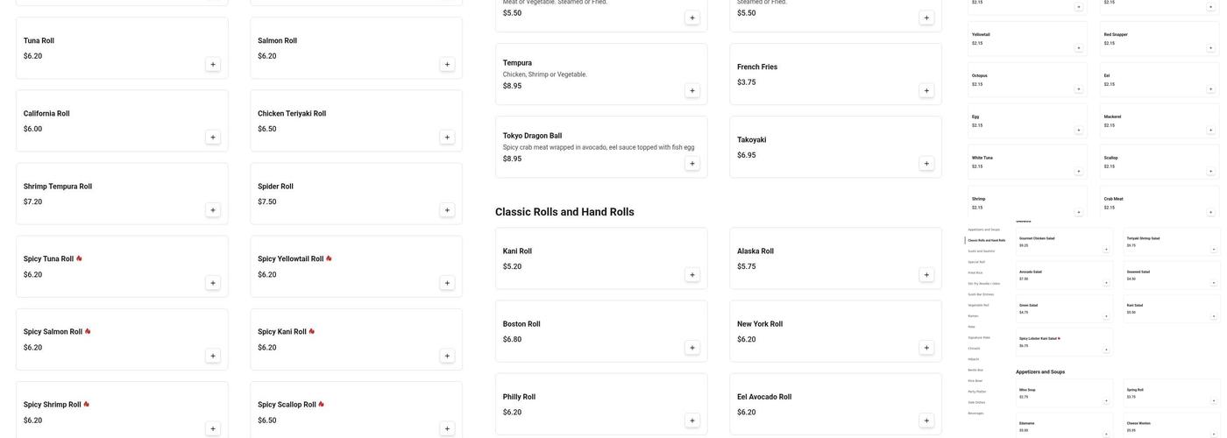Add Tempura via its plus button
The height and width of the screenshot is (438, 1227).
click(692, 90)
